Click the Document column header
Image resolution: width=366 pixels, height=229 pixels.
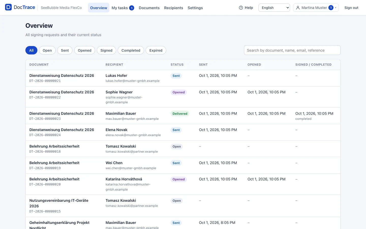(39, 65)
